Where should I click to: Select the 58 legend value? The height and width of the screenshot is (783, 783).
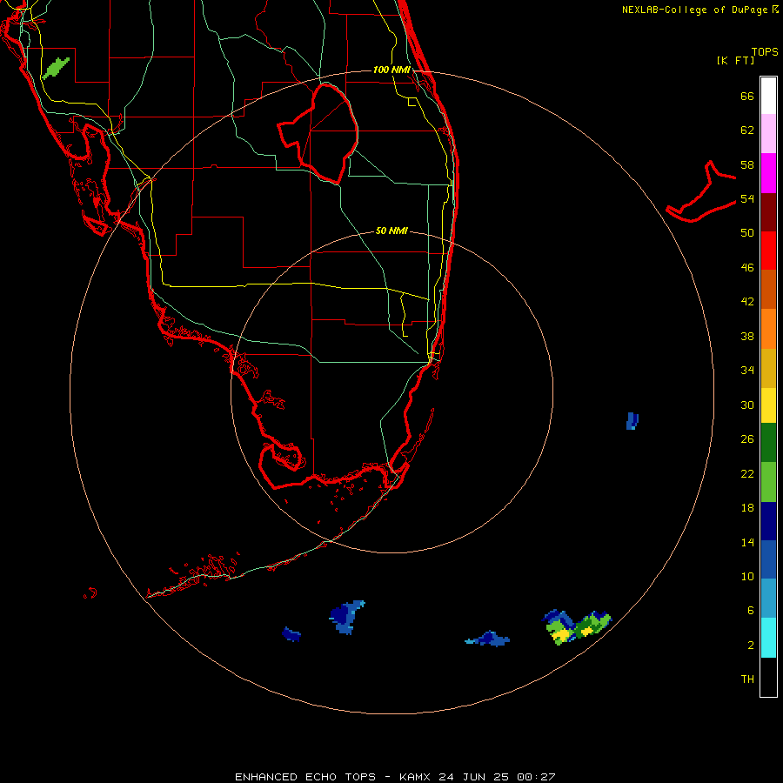[x=747, y=164]
